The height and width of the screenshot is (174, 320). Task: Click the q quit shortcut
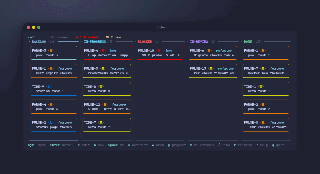point(278,145)
